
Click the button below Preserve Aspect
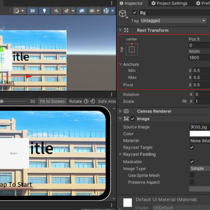199,189
